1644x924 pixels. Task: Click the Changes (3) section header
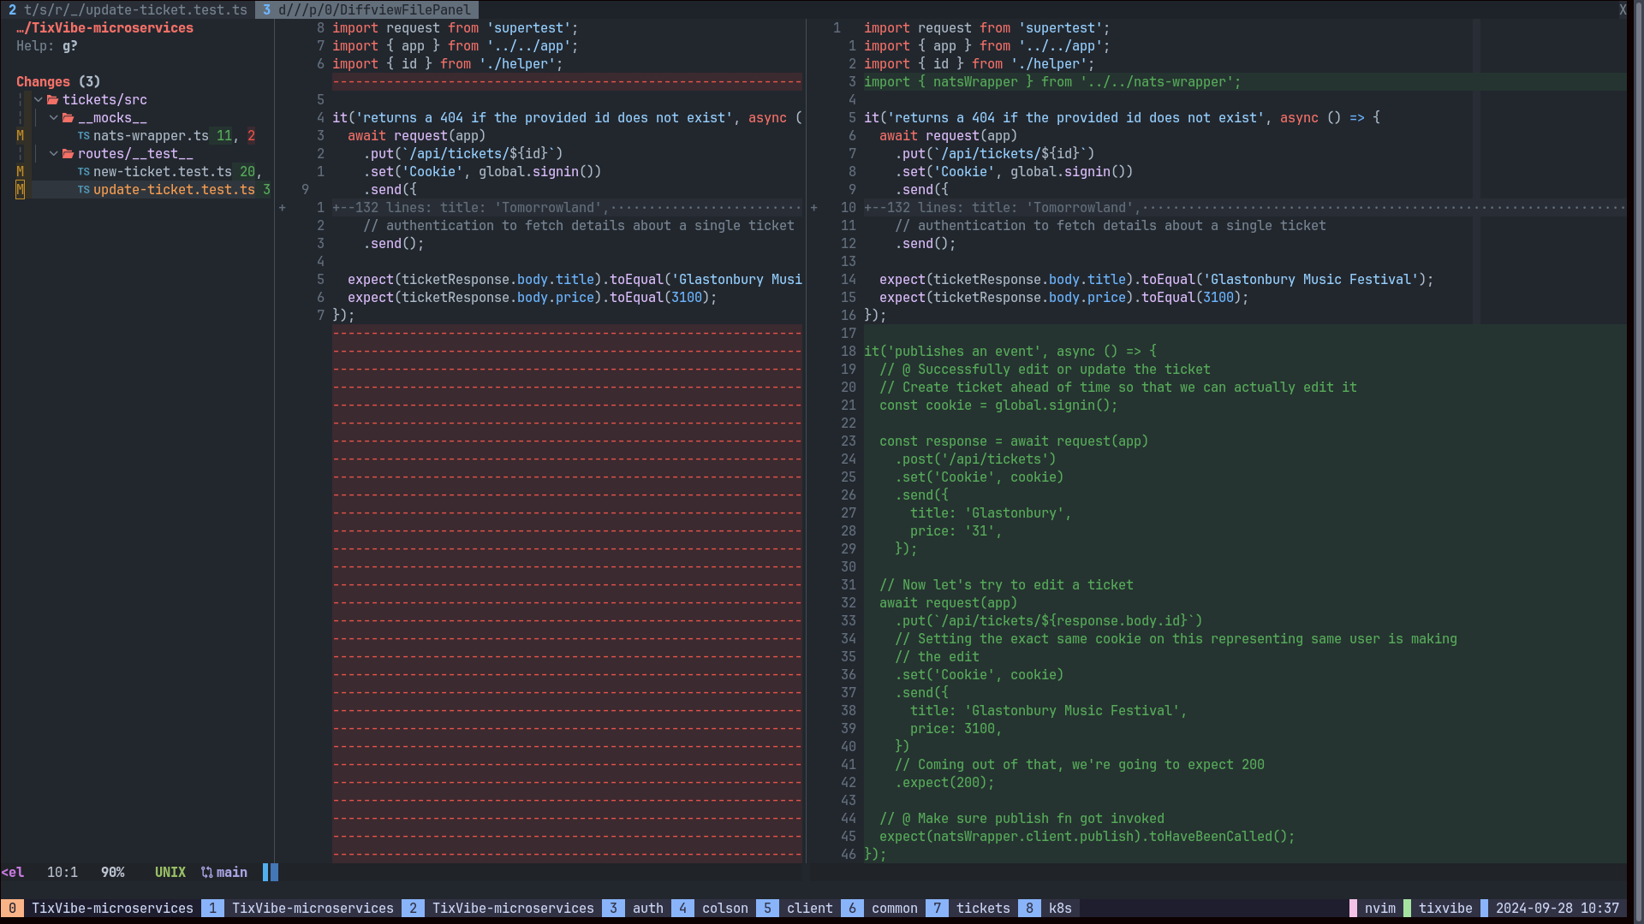(57, 82)
